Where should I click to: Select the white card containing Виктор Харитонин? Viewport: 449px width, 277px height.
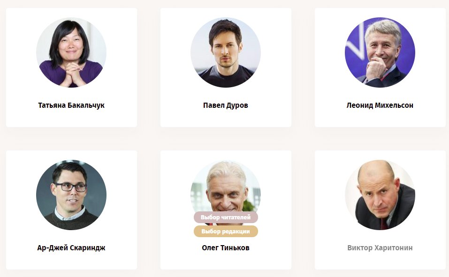(380, 210)
